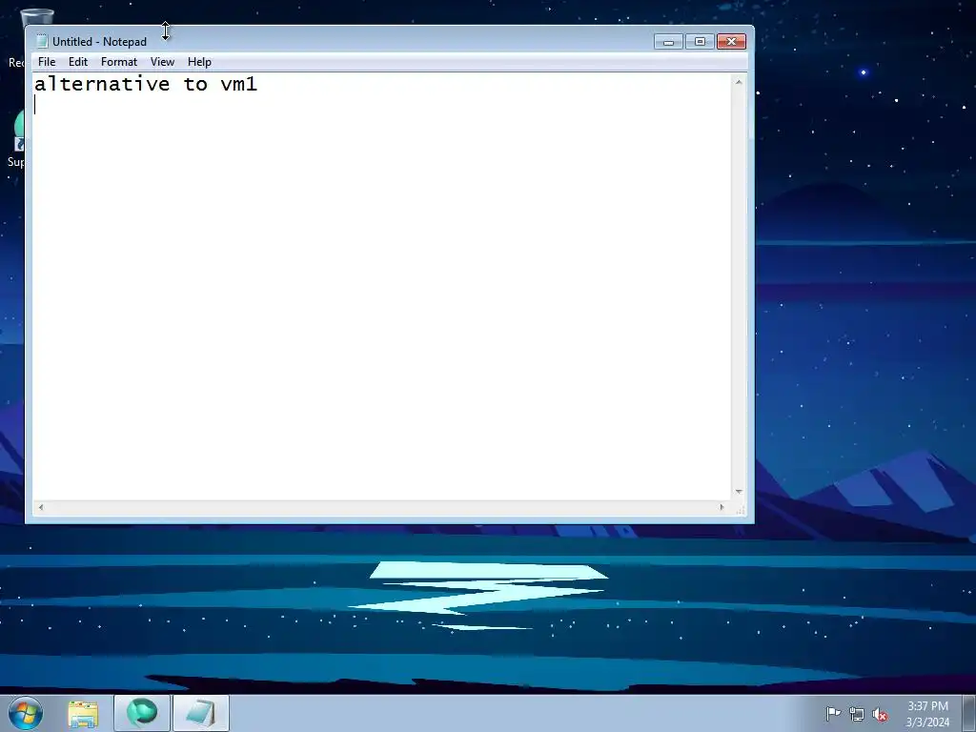
Task: Open the Edit menu
Action: (x=78, y=62)
